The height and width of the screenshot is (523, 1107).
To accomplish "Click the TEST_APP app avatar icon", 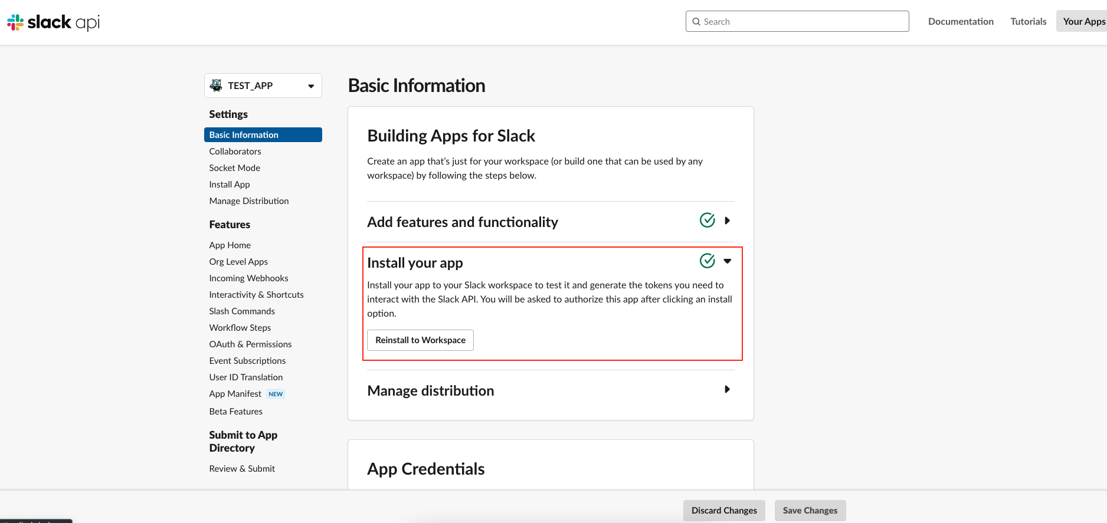I will pos(217,85).
